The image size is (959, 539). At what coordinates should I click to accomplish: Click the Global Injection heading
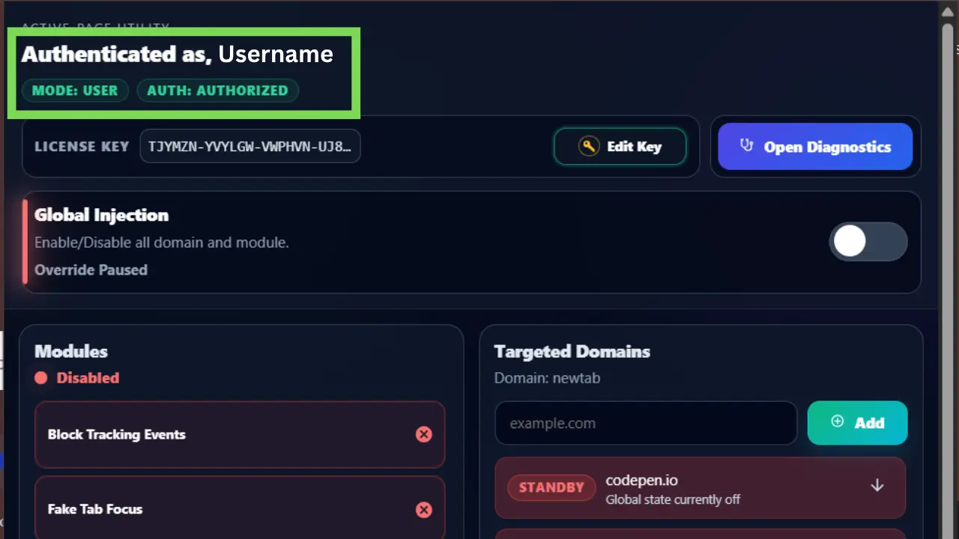click(101, 215)
